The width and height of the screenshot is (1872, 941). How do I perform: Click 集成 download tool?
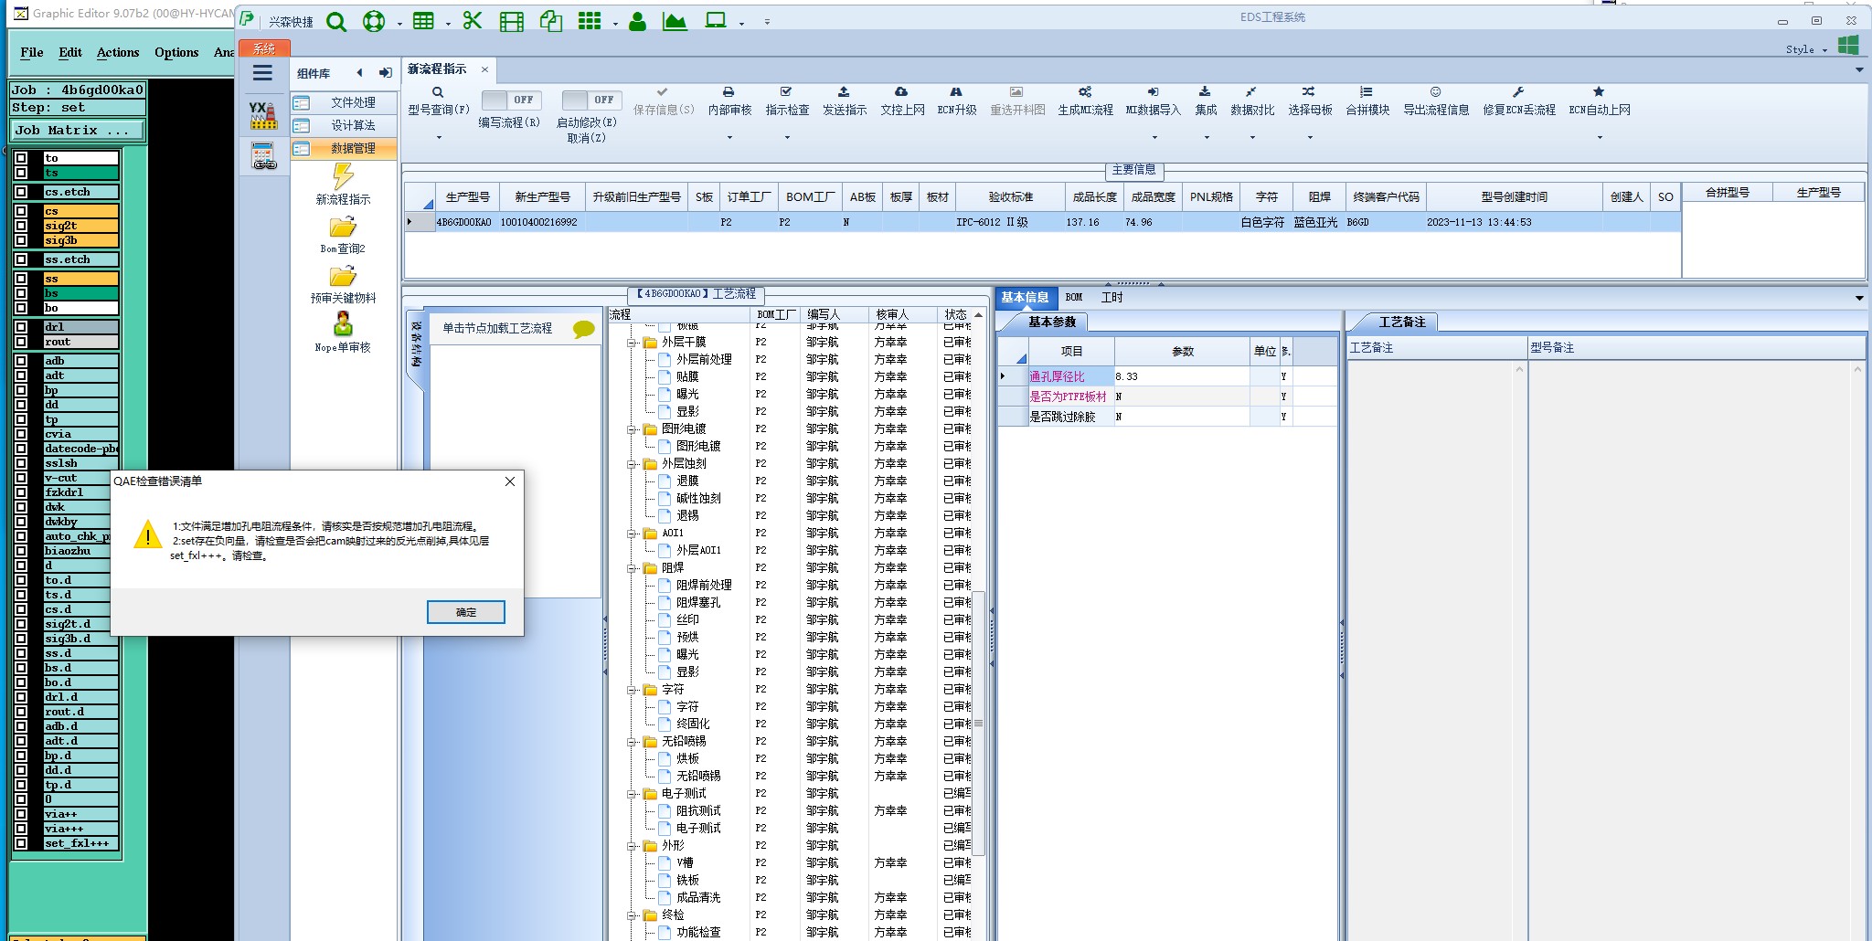[x=1206, y=101]
